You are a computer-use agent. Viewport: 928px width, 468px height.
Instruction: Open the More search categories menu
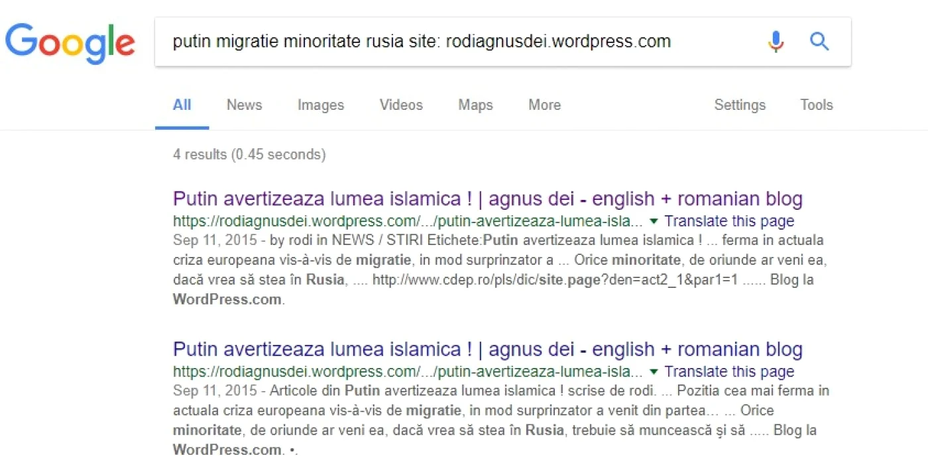[544, 105]
